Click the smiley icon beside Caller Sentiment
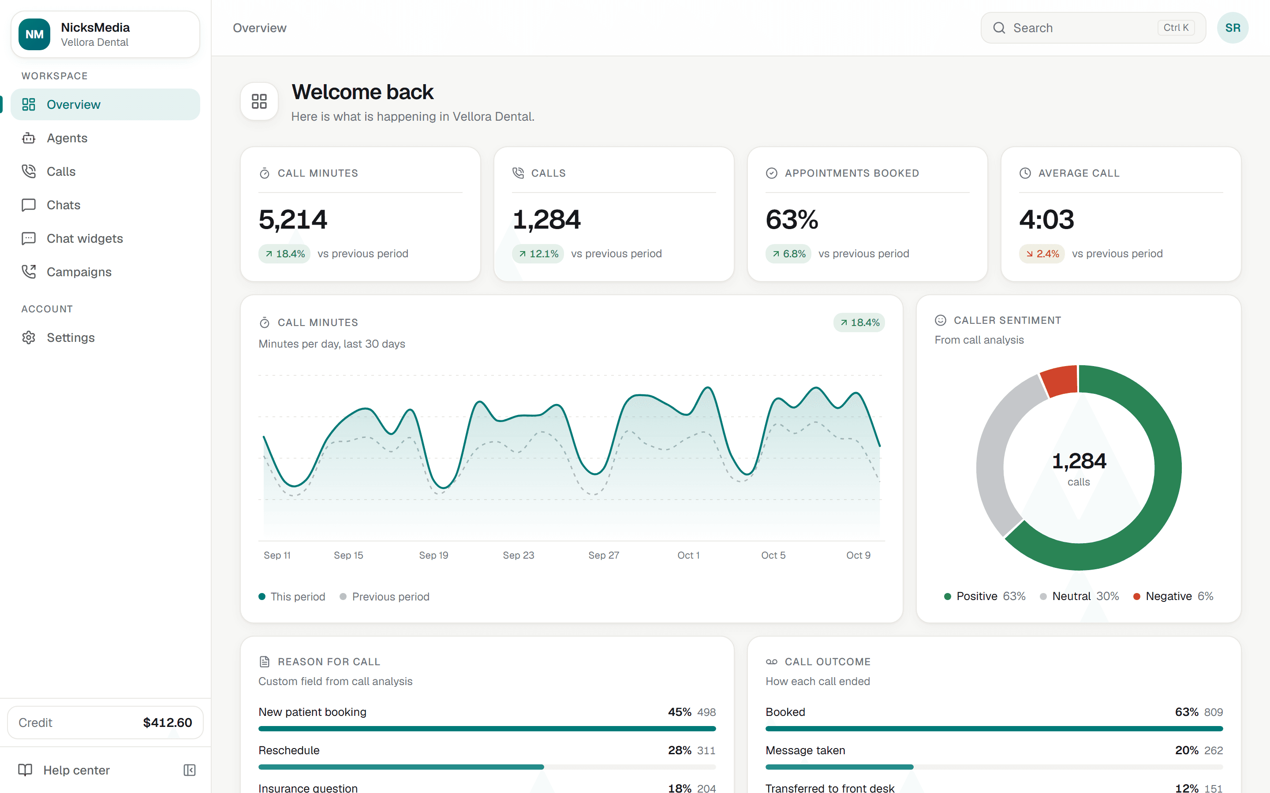 941,320
